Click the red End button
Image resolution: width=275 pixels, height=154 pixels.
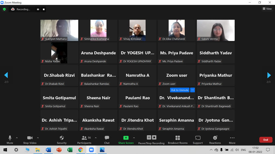point(265,140)
